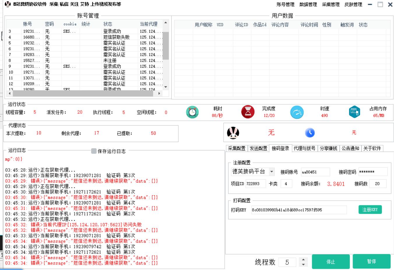The width and height of the screenshot is (394, 270).
Task: Click the app logo in title bar
Action: point(8,4)
